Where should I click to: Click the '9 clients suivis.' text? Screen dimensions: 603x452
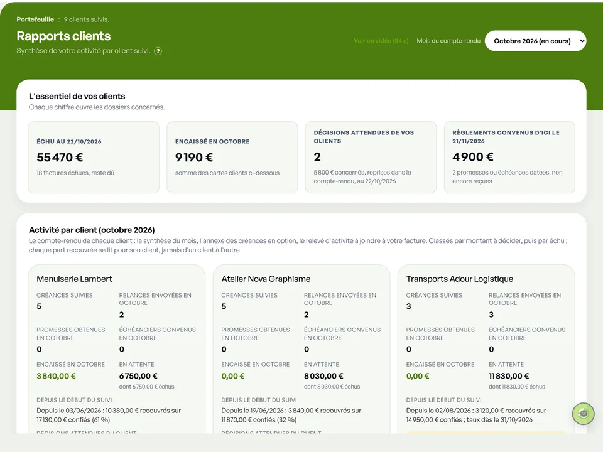click(87, 19)
